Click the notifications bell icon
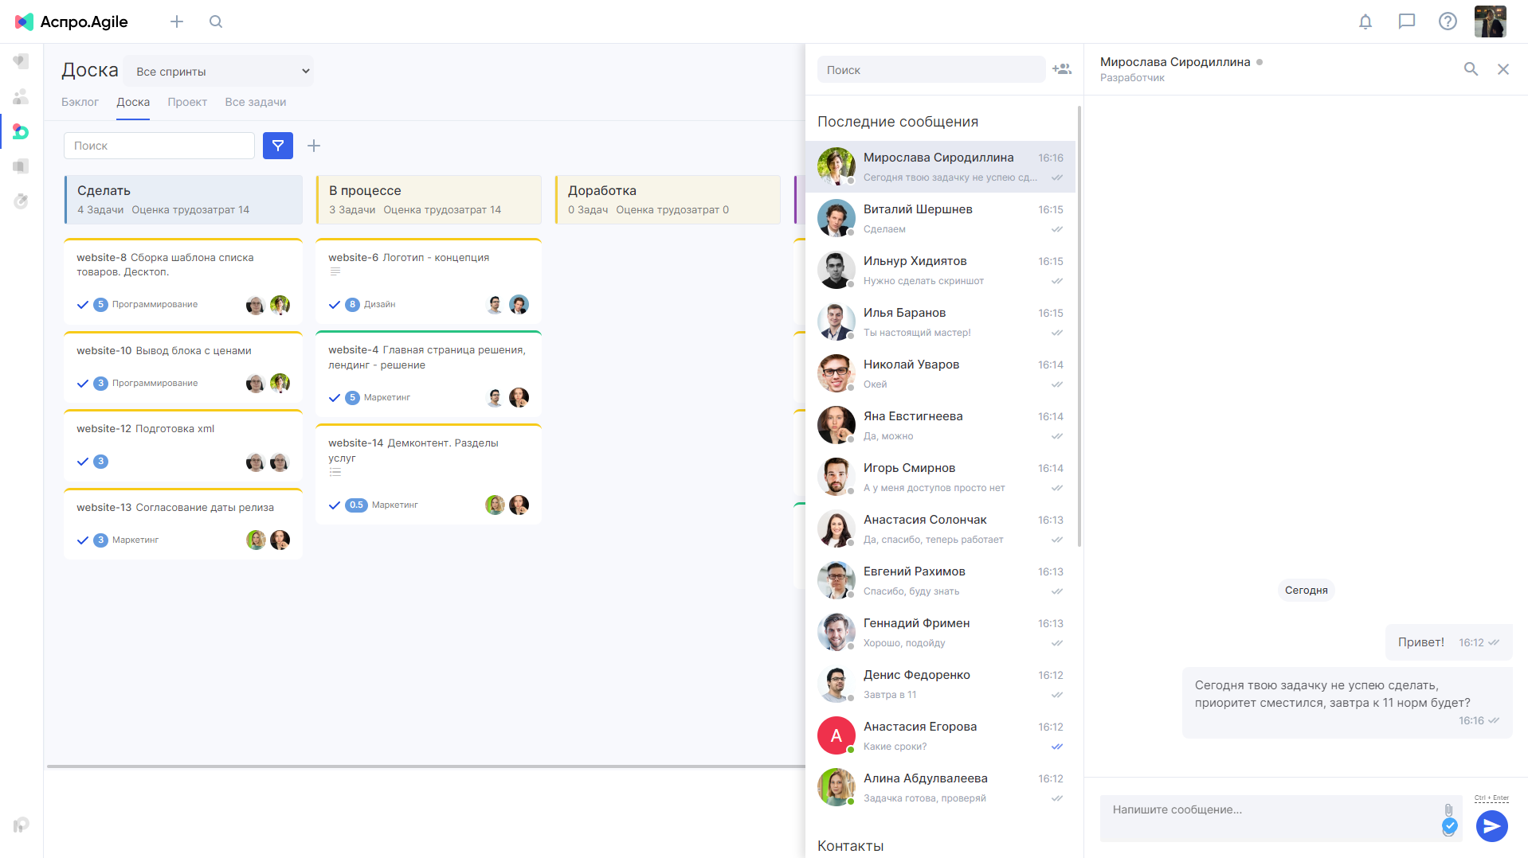Viewport: 1528px width, 858px height. click(x=1365, y=21)
